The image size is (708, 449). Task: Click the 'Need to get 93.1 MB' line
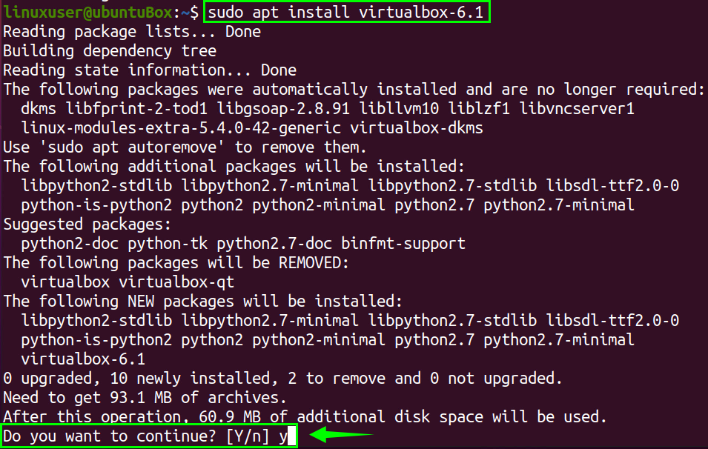point(159,398)
